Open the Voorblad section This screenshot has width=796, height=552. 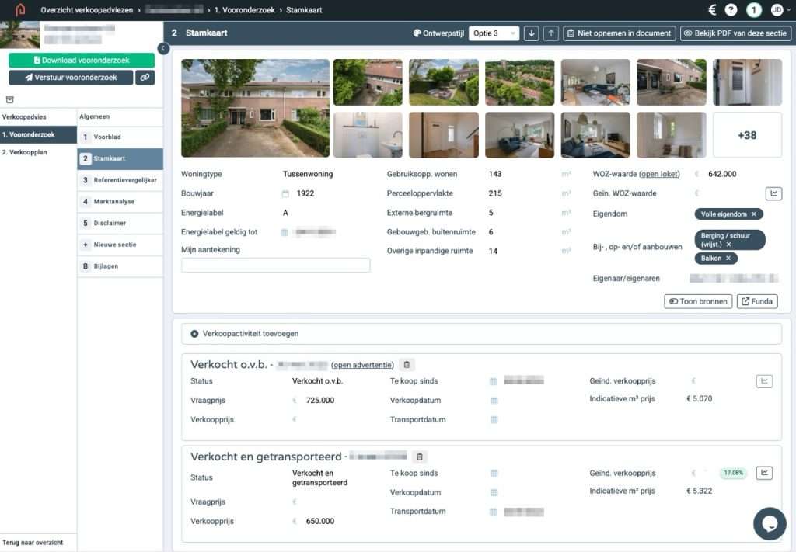(120, 137)
